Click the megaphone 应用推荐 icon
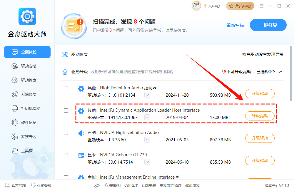This screenshot has height=191, width=294. pos(97,185)
